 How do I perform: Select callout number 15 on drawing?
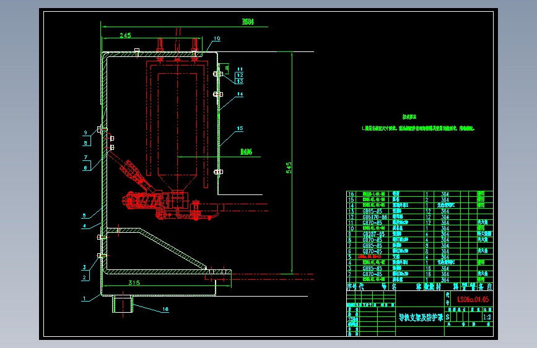point(240,128)
